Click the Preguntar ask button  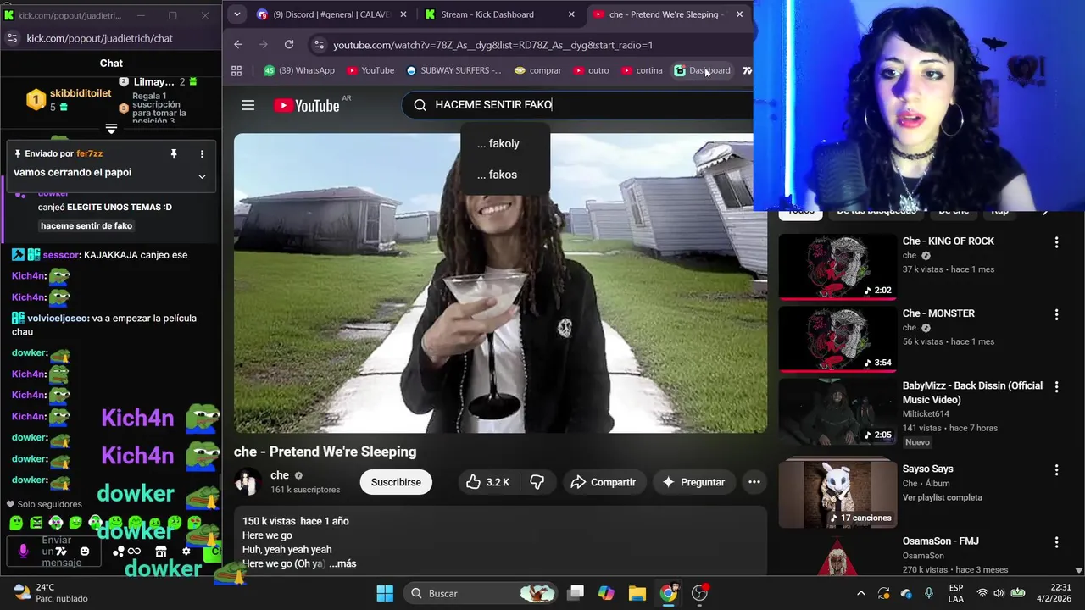point(693,482)
